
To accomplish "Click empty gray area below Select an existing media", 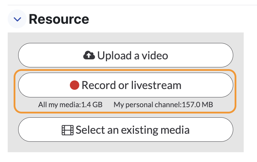I will point(126,147).
